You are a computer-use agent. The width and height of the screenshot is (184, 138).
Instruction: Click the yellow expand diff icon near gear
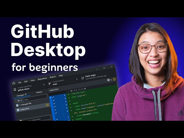pyautogui.click(x=114, y=79)
